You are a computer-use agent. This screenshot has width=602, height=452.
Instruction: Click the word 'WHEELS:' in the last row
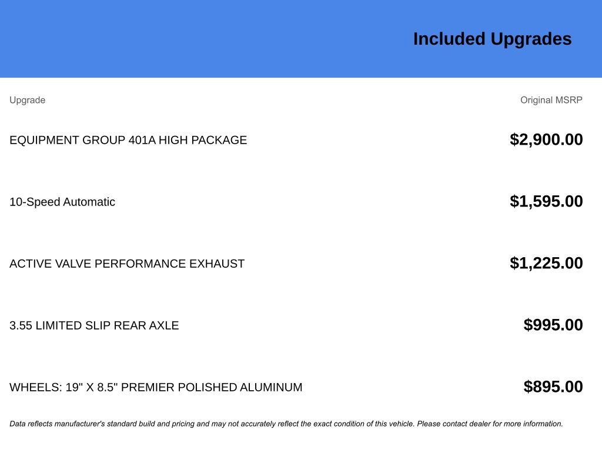(36, 387)
